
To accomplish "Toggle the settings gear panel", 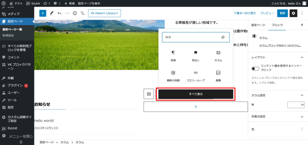I will tap(294, 13).
